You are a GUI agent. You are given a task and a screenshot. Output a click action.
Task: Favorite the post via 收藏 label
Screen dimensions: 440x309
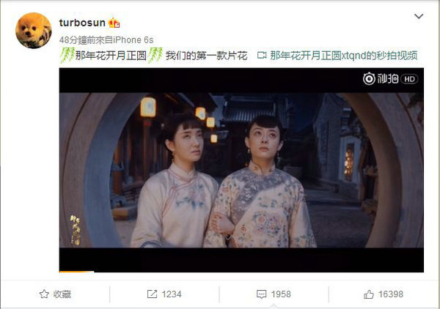point(62,294)
